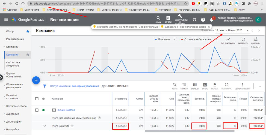Edit the campaign status filter text
Image resolution: width=266 pixels, height=135 pixels.
click(74, 86)
